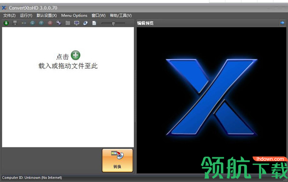Open the 默认设置(X) menu
Screen dimensions: 288x182
pos(47,15)
